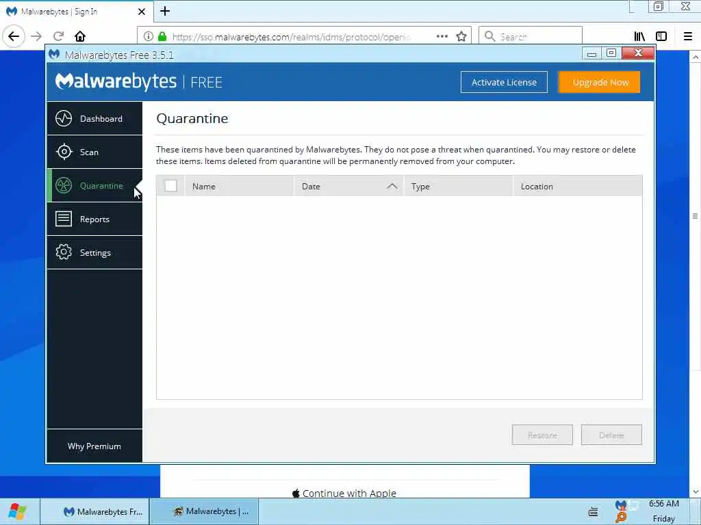Show site information icon in address bar
701x525 pixels.
[149, 36]
